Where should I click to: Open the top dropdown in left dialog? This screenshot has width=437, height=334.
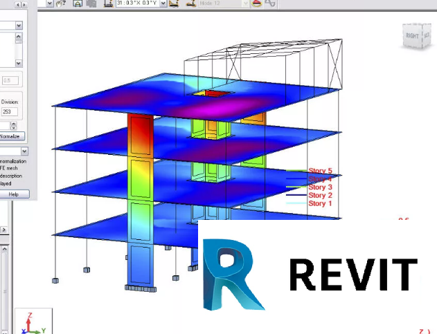pyautogui.click(x=19, y=26)
